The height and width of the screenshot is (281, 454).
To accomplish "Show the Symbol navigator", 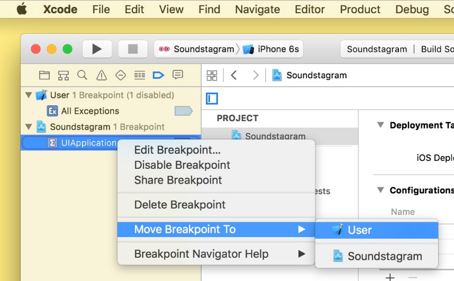I will [x=63, y=75].
